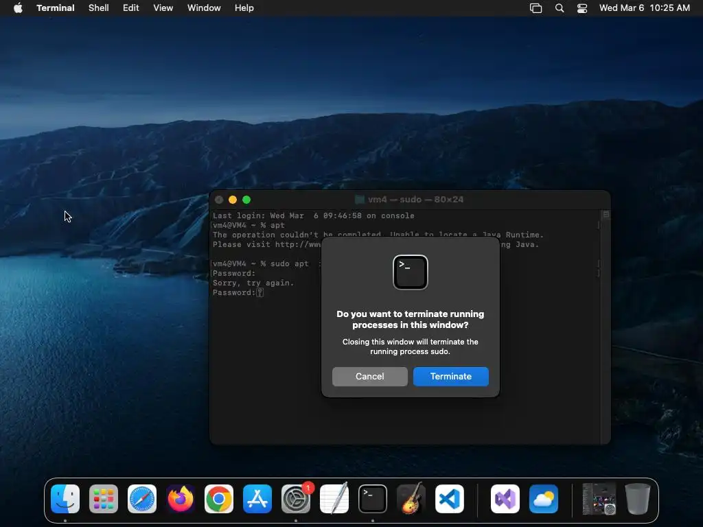Viewport: 703px width, 527px height.
Task: Click the screen mirroring icon in menu bar
Action: pyautogui.click(x=535, y=8)
